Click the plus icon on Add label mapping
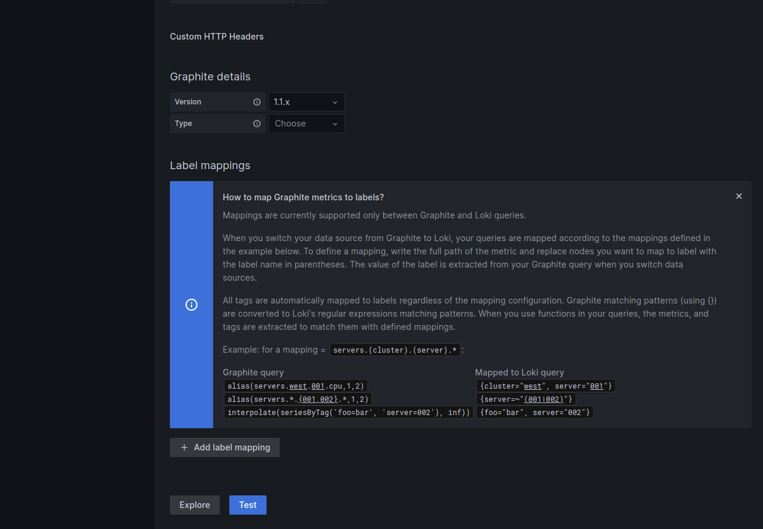 click(x=184, y=447)
